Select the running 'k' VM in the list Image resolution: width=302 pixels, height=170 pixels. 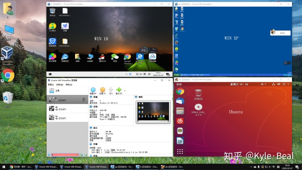click(68, 99)
